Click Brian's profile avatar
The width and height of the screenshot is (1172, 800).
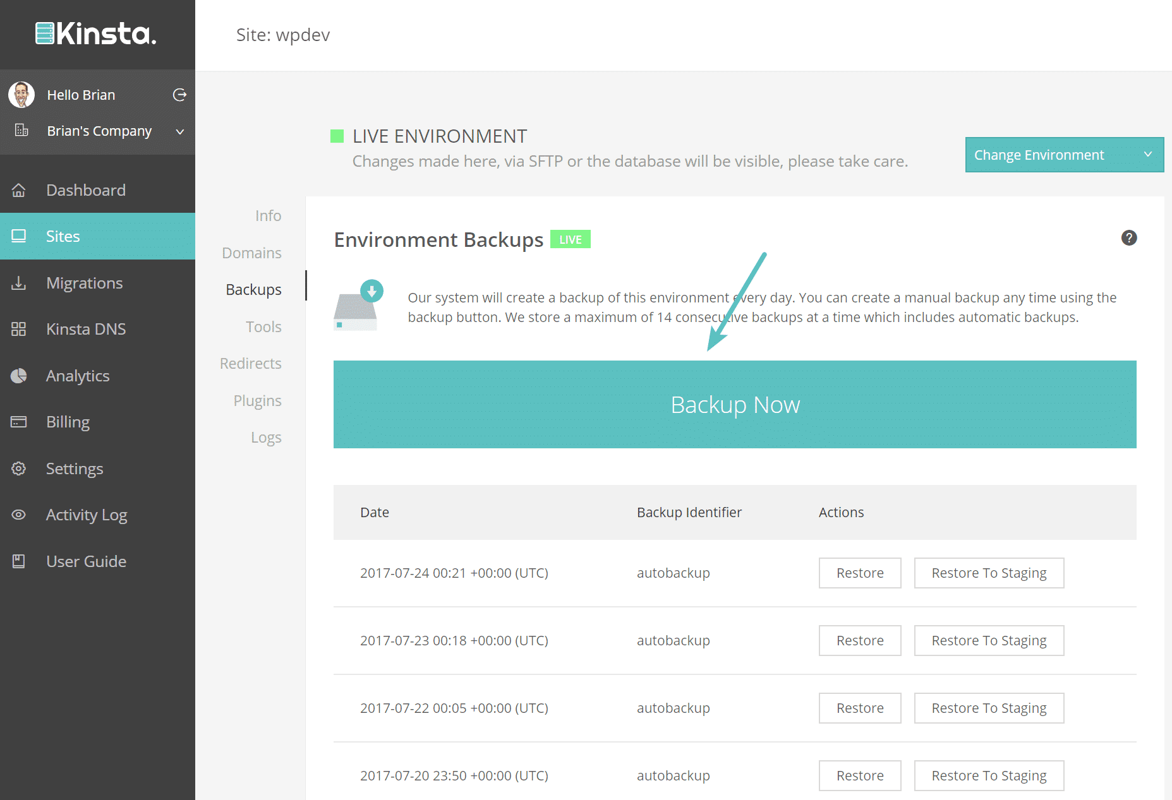click(21, 94)
